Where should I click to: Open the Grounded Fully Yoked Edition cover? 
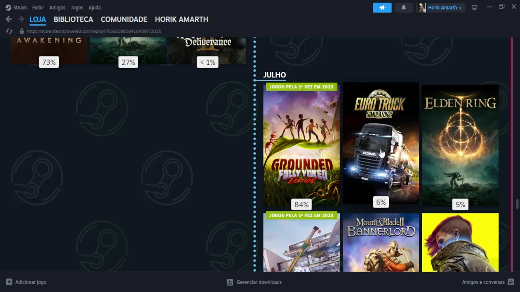301,144
